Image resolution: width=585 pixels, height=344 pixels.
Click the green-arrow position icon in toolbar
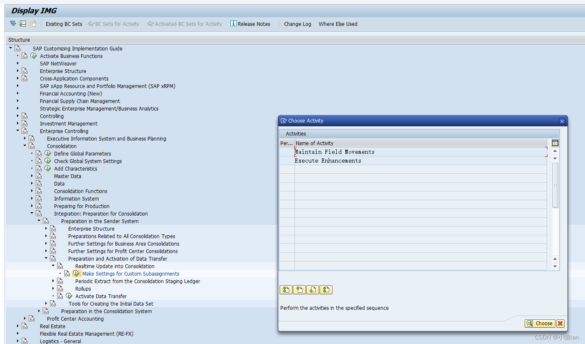[22, 24]
